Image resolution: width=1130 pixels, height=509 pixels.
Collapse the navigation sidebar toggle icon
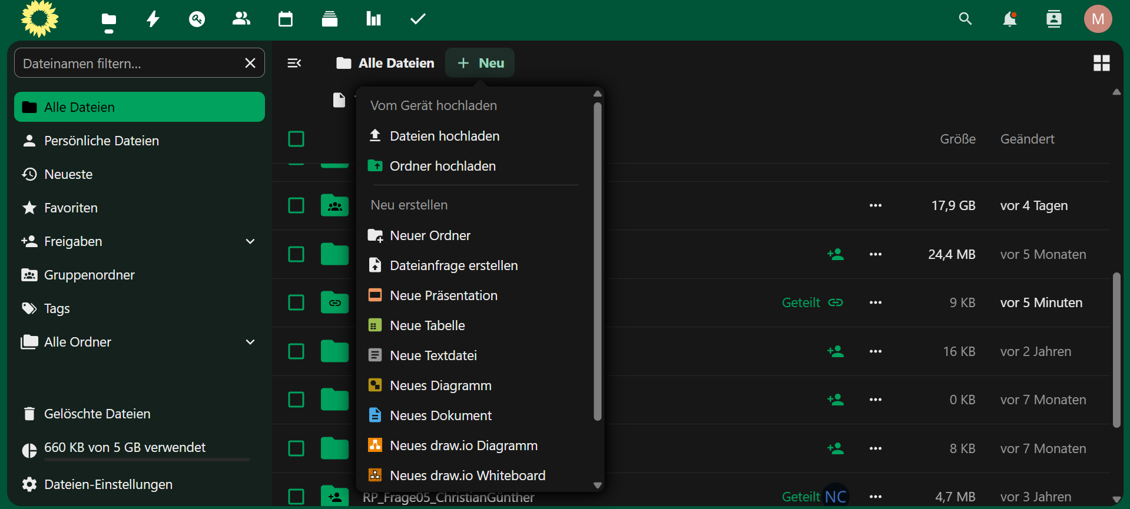(x=294, y=63)
